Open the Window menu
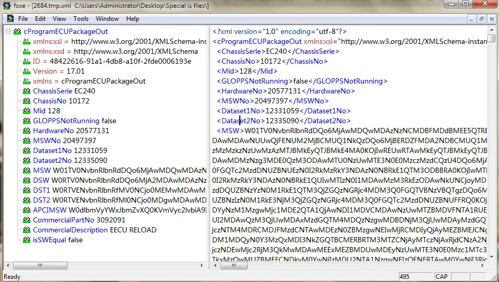 pyautogui.click(x=107, y=19)
